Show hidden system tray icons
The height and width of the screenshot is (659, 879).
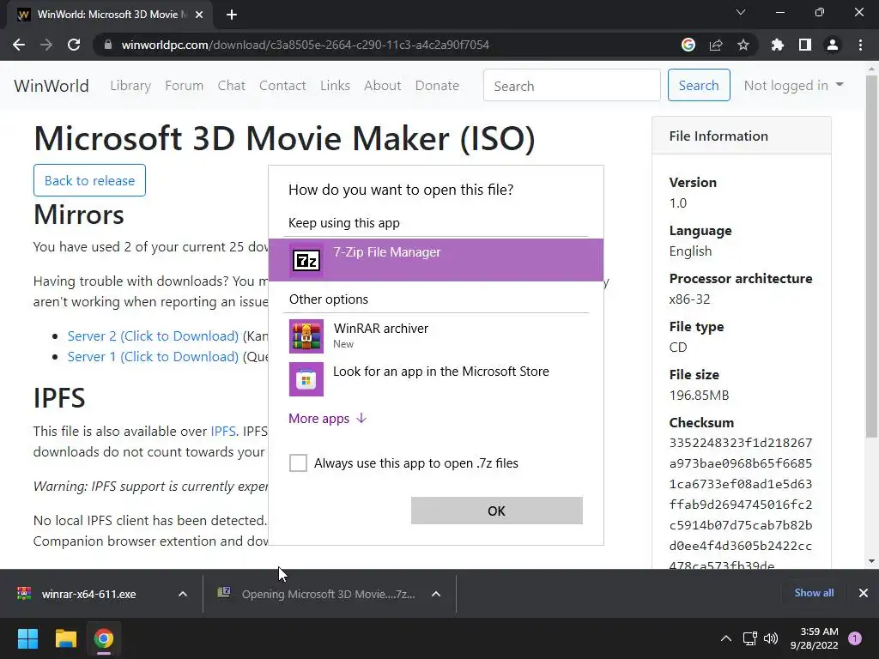point(726,638)
